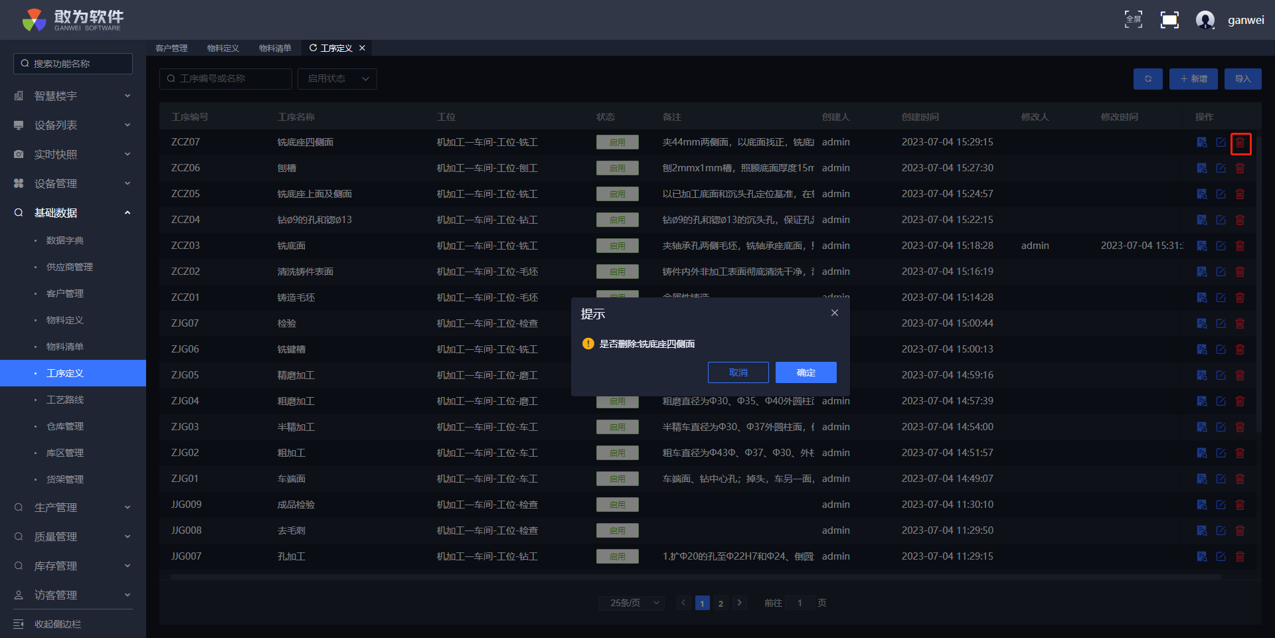Click the edit icon for ZCZ05 row
This screenshot has width=1275, height=638.
(1221, 194)
